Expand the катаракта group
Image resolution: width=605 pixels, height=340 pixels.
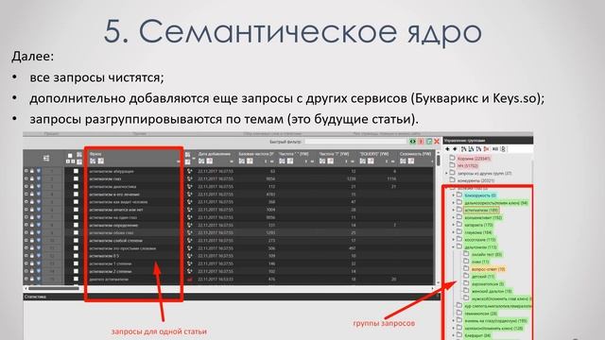454,225
